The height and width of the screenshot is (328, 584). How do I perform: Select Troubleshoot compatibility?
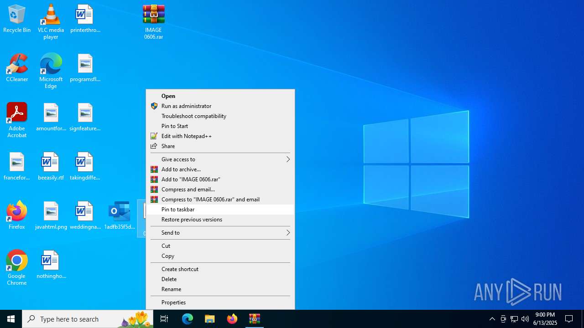point(220,116)
